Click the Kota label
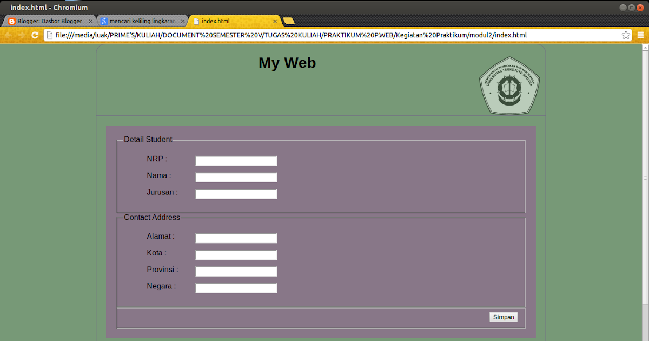Image resolution: width=649 pixels, height=341 pixels. [x=156, y=253]
